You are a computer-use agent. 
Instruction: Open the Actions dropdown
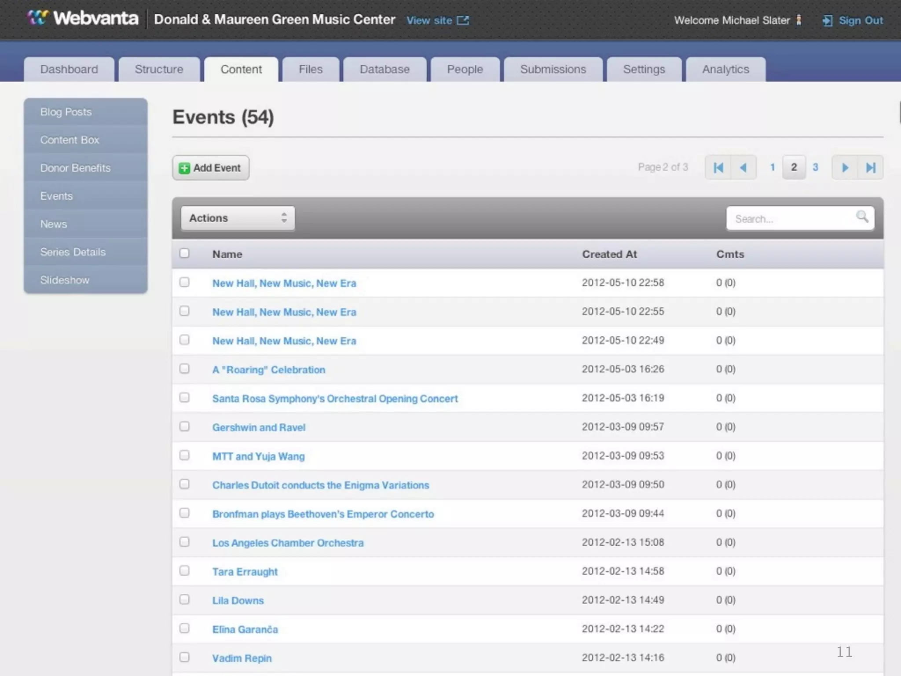tap(238, 218)
